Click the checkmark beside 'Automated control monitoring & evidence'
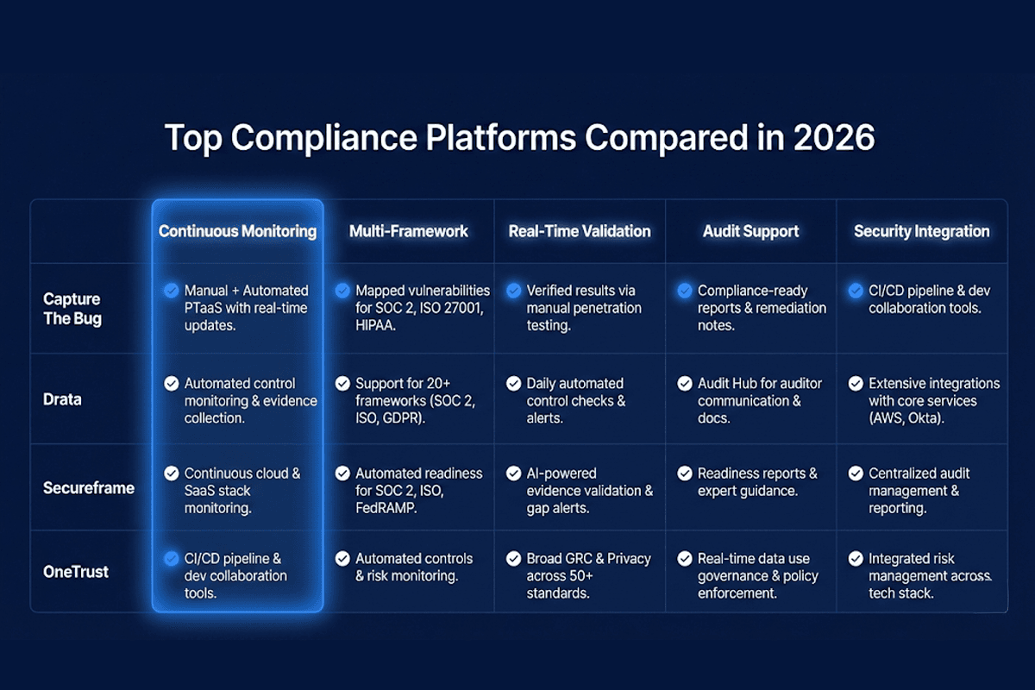The image size is (1035, 690). (x=171, y=383)
